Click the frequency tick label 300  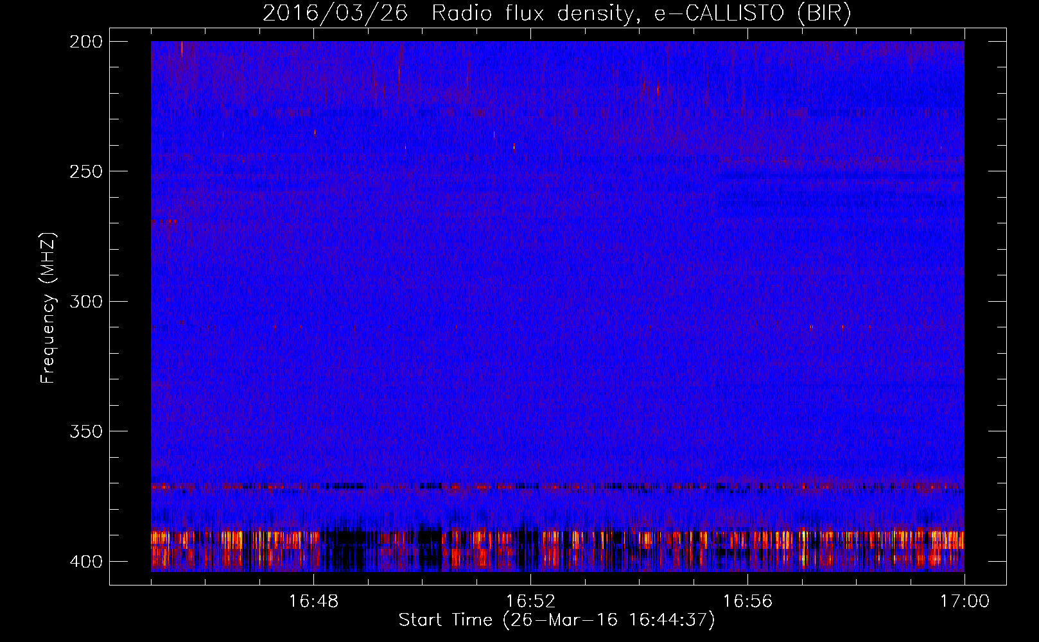click(86, 301)
